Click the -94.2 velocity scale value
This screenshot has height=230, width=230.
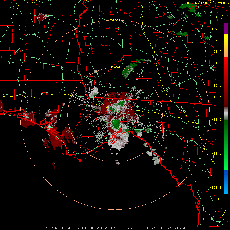click(216, 176)
